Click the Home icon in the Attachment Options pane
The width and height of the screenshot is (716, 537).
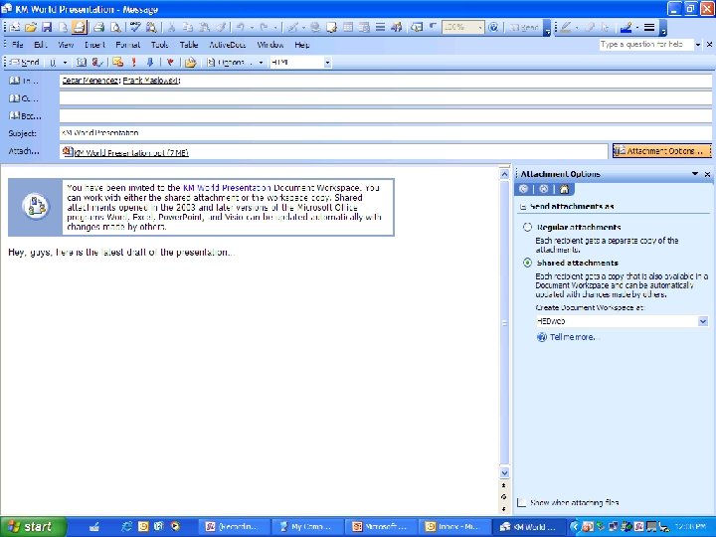[564, 189]
